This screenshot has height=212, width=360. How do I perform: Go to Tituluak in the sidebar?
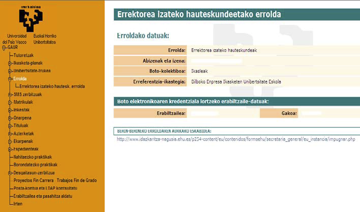pos(21,126)
